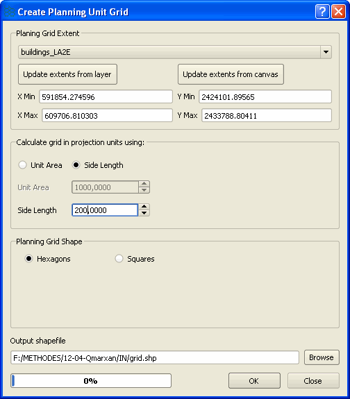This screenshot has width=350, height=399.
Task: Choose the Squares grid shape
Action: point(119,259)
